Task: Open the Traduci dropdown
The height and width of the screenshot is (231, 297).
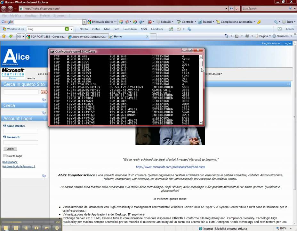Action: (x=206, y=21)
